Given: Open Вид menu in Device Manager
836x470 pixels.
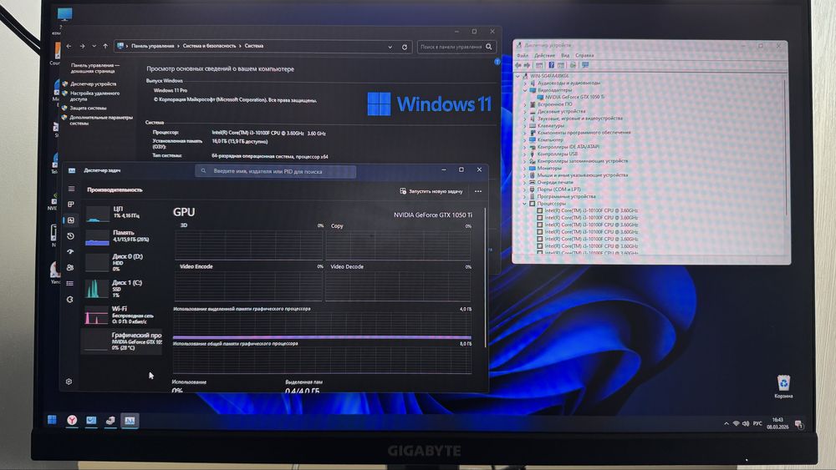Looking at the screenshot, I should (565, 55).
